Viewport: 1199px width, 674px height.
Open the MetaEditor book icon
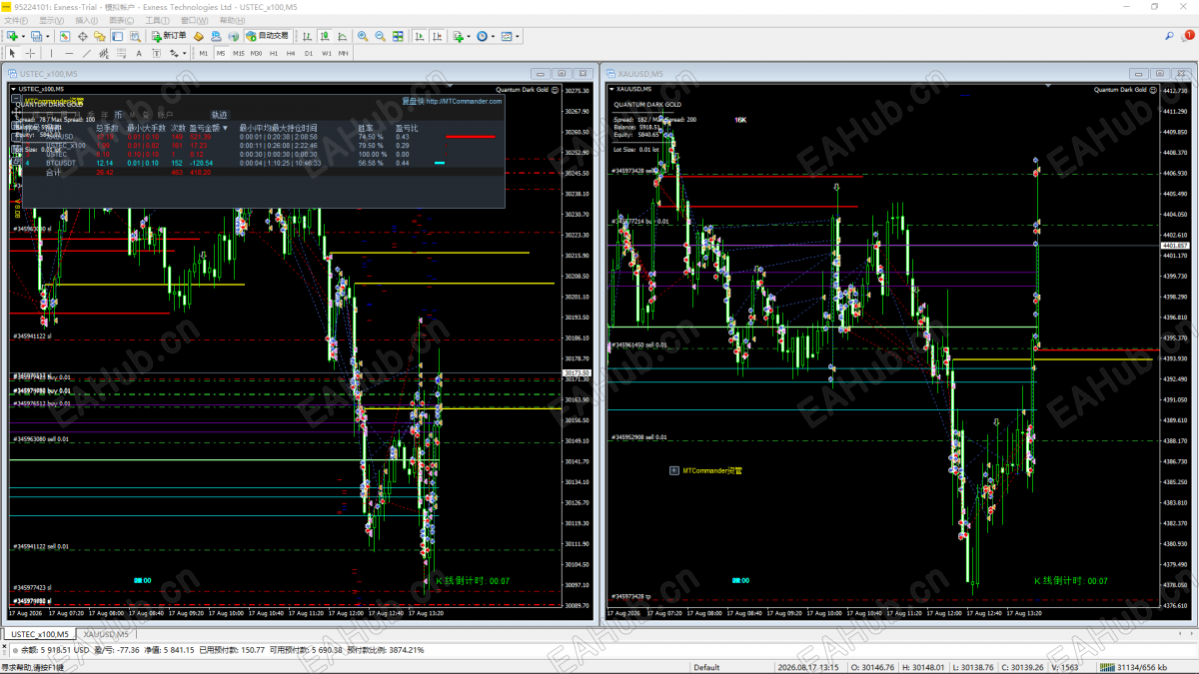tap(199, 36)
